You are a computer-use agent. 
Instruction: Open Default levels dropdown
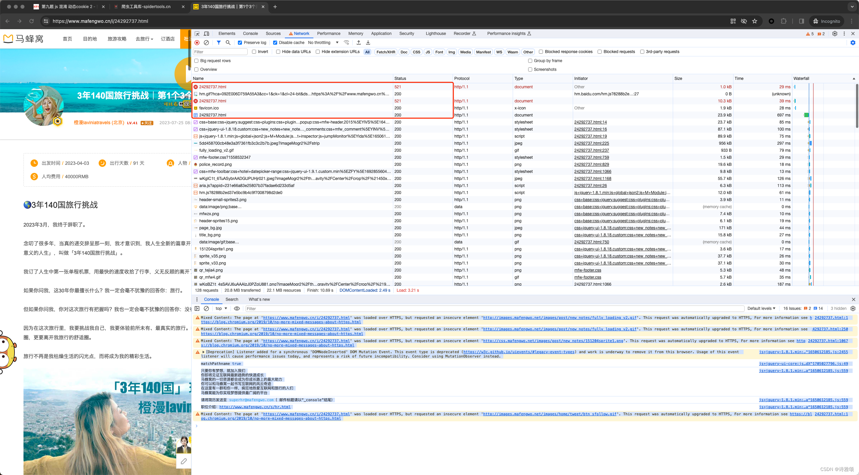point(761,308)
